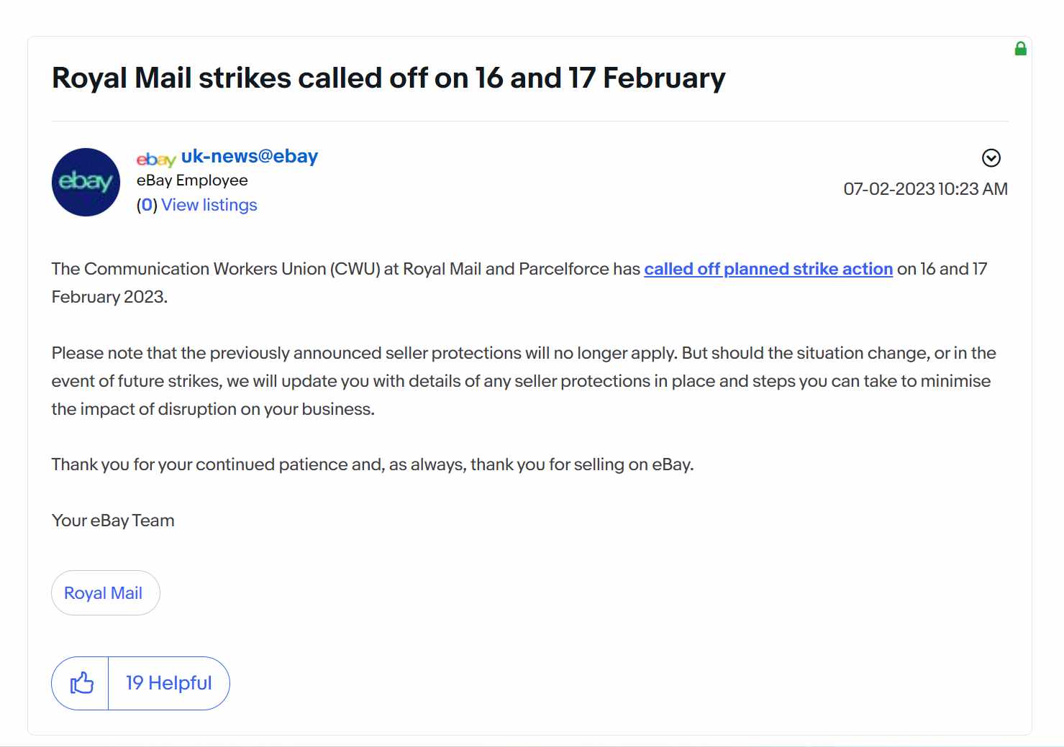Follow called off planned strike action link

pyautogui.click(x=768, y=269)
